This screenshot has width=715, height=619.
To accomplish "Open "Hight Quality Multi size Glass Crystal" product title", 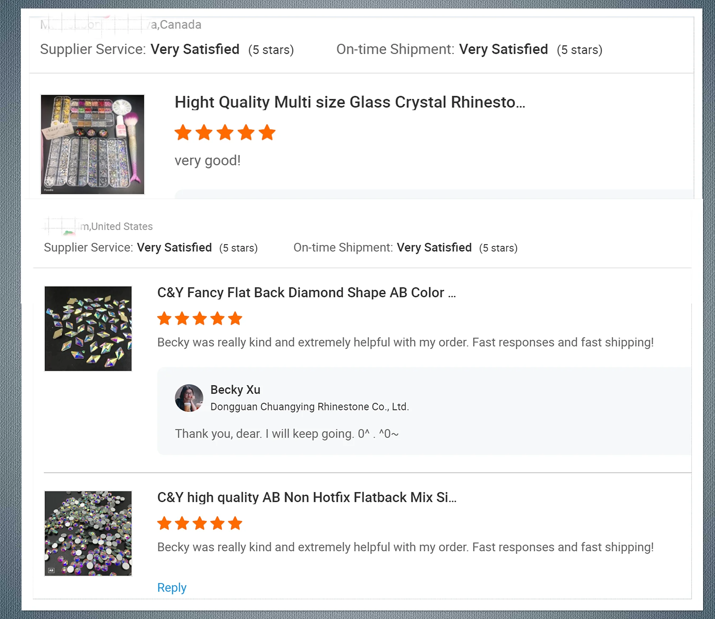I will (x=350, y=102).
